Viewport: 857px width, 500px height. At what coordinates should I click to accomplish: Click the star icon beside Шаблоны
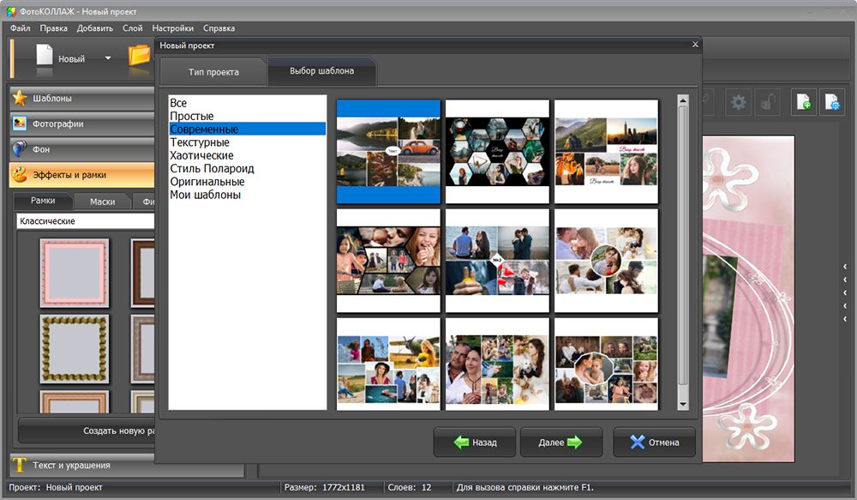click(x=20, y=98)
